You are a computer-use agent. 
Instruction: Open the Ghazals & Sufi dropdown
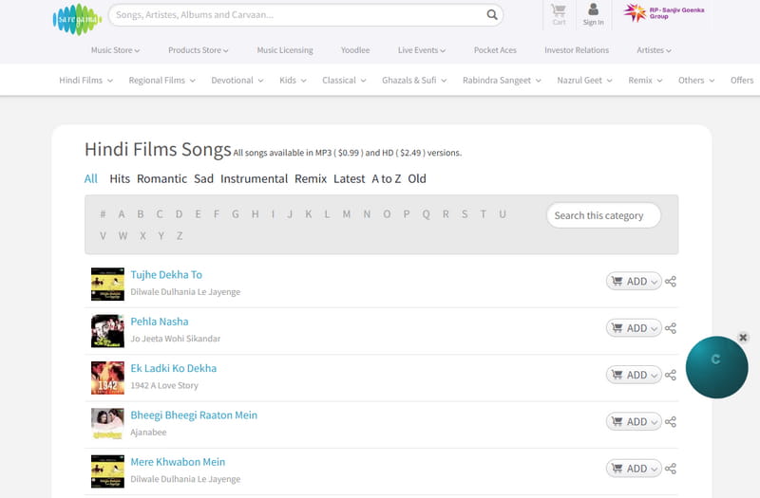(x=414, y=81)
